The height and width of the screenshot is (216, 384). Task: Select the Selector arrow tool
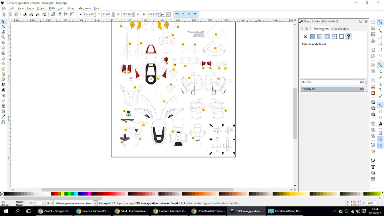click(3, 21)
